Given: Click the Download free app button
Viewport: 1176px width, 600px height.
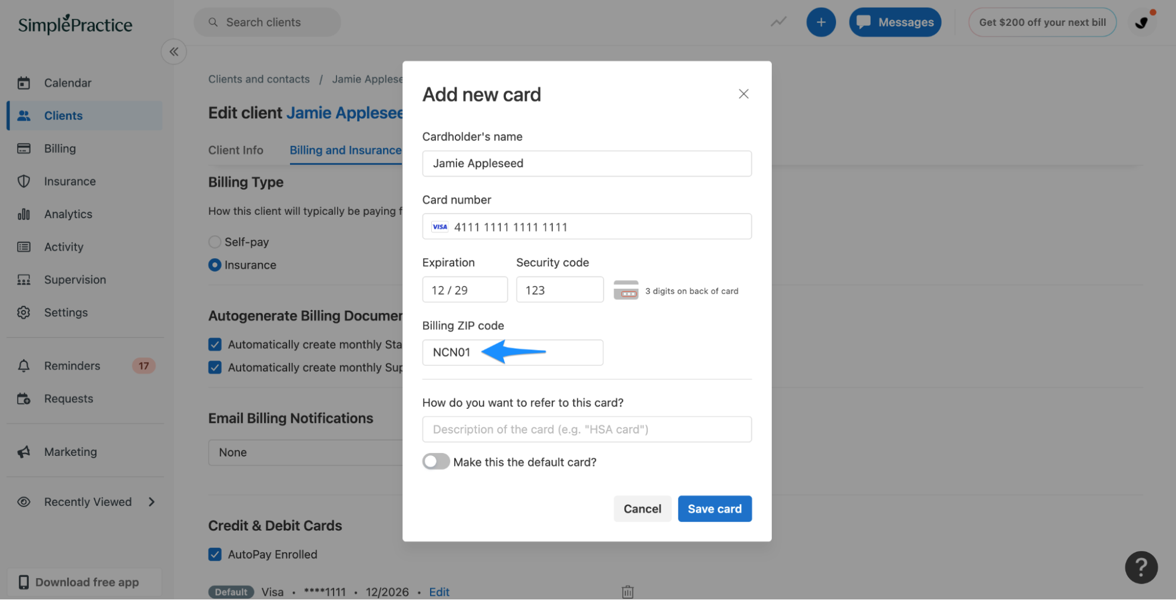Looking at the screenshot, I should (x=85, y=582).
